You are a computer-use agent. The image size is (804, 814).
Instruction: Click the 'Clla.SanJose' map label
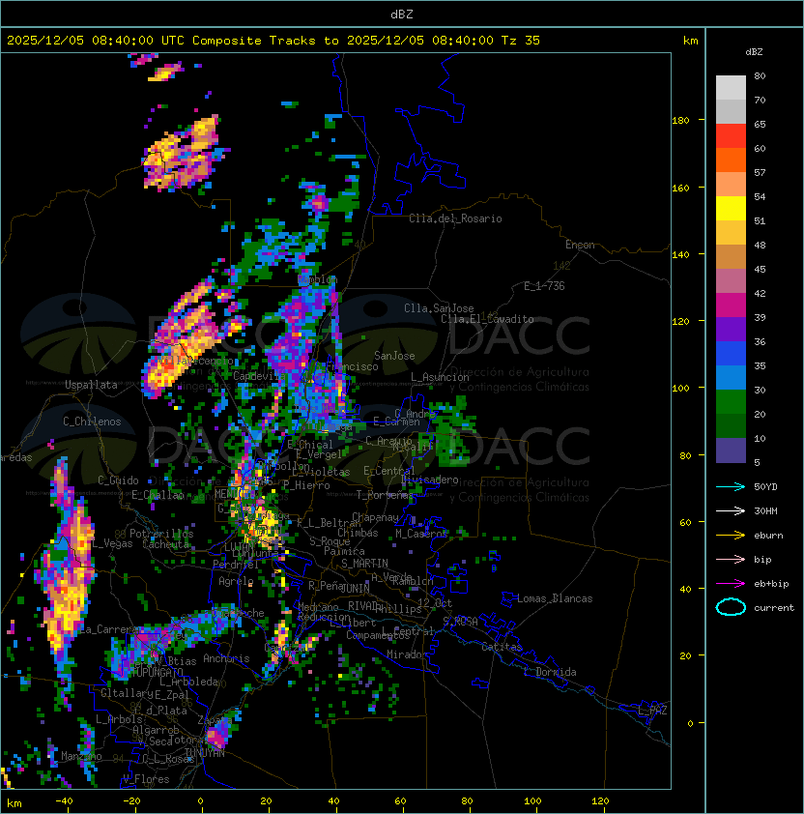pos(439,308)
